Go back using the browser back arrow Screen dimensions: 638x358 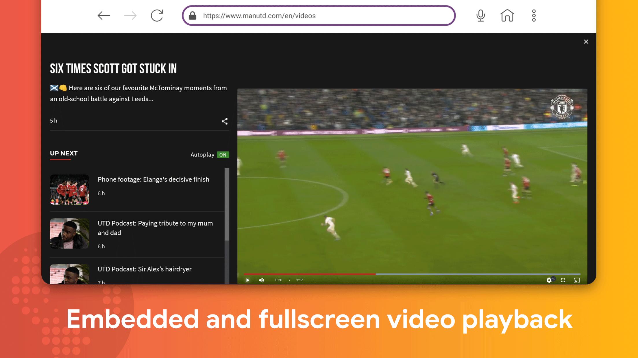click(x=104, y=16)
